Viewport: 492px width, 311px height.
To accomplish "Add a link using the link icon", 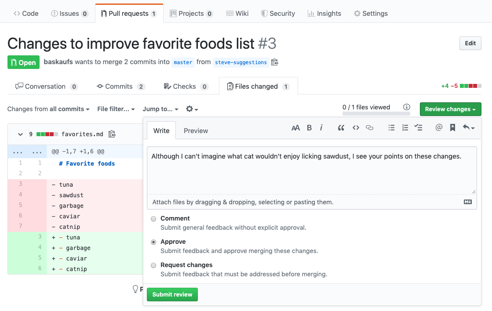I will pos(370,127).
